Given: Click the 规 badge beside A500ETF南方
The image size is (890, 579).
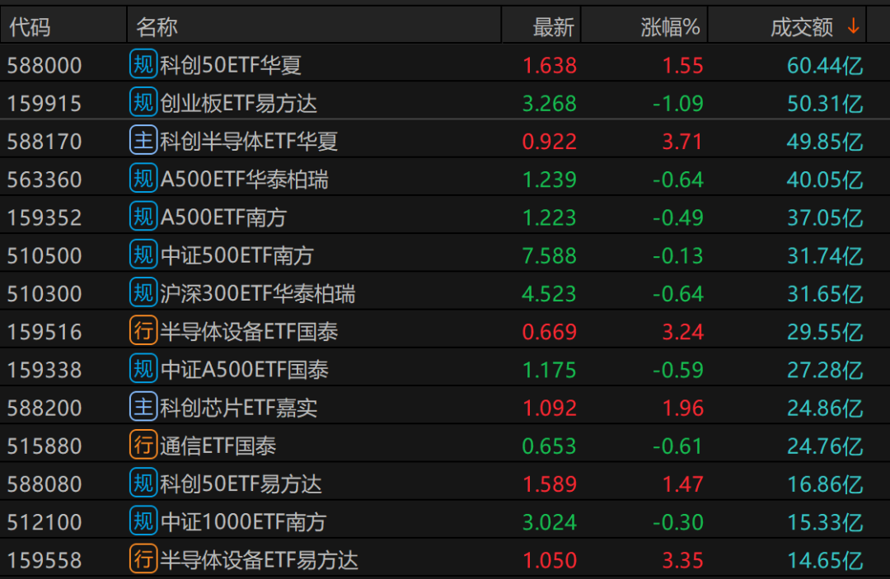Looking at the screenshot, I should point(143,216).
